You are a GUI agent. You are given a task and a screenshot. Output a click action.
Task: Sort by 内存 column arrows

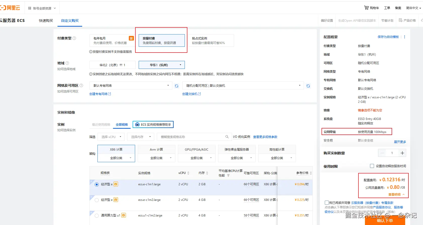[x=207, y=173]
